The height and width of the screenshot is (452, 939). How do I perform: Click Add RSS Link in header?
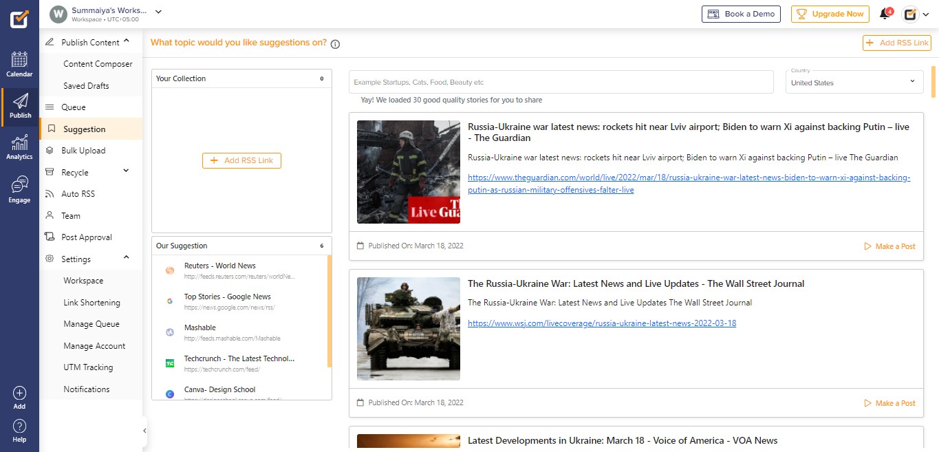[x=897, y=43]
